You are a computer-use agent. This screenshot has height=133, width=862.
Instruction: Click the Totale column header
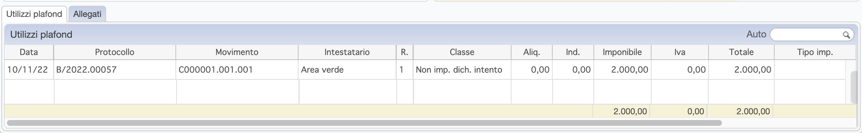click(x=741, y=52)
